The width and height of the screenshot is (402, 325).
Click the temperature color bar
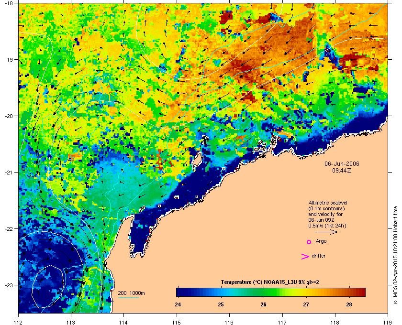pyautogui.click(x=271, y=292)
